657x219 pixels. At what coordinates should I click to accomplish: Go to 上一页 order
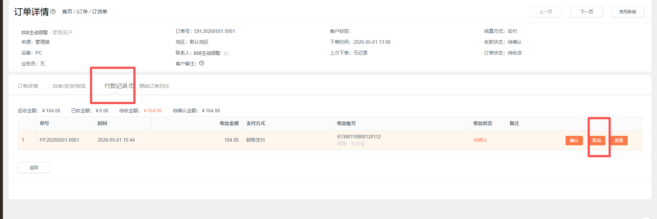coord(546,12)
